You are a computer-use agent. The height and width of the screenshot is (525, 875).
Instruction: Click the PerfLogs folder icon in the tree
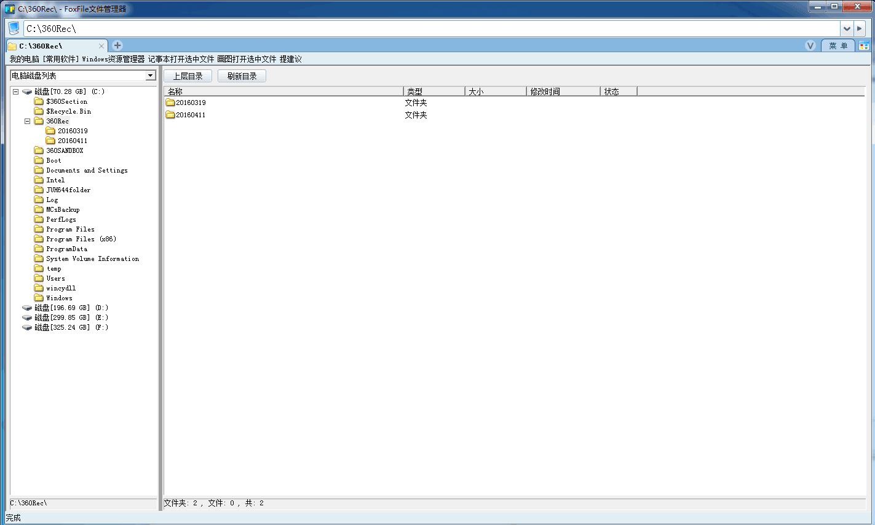tap(39, 219)
